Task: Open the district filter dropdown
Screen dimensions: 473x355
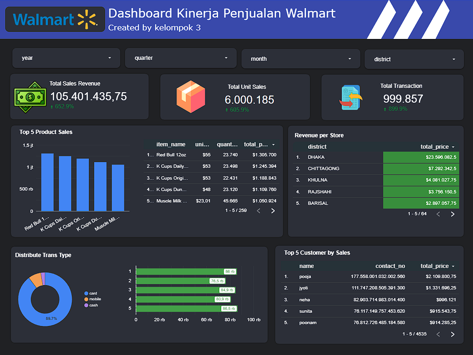Action: coord(414,59)
